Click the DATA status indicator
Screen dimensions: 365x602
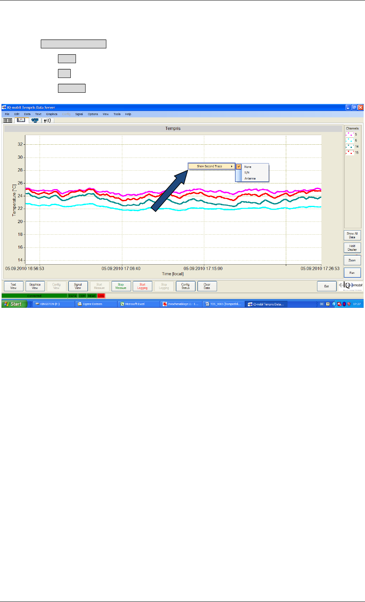click(x=72, y=296)
